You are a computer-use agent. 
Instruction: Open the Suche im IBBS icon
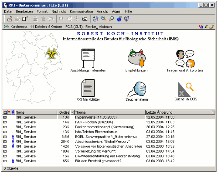coord(186,90)
